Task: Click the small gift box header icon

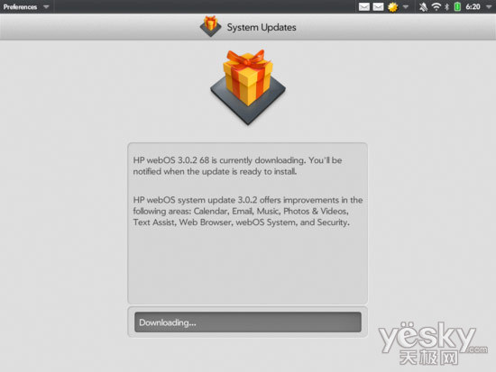Action: (x=211, y=26)
